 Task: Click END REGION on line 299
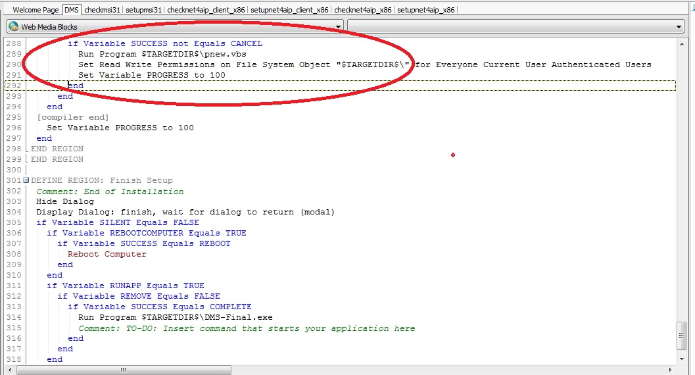tap(57, 160)
